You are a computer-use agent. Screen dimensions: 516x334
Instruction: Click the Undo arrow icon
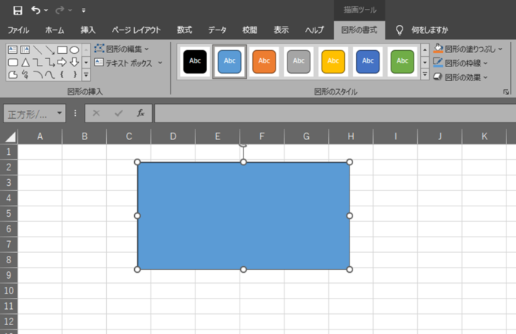(x=35, y=10)
